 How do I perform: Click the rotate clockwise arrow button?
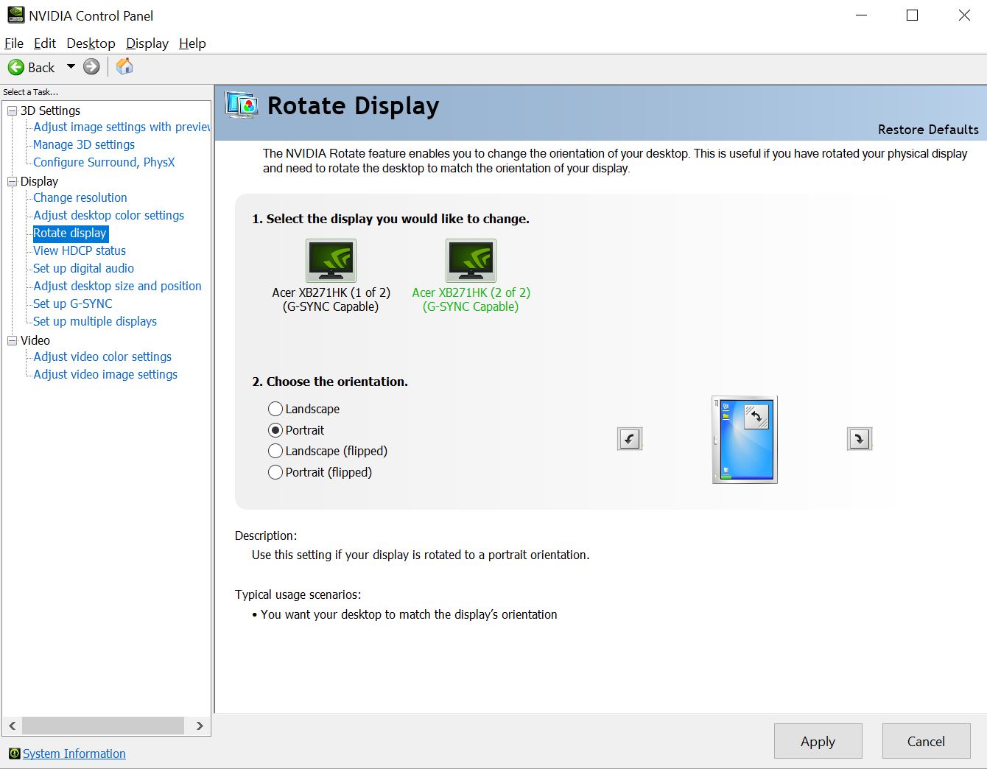point(860,439)
